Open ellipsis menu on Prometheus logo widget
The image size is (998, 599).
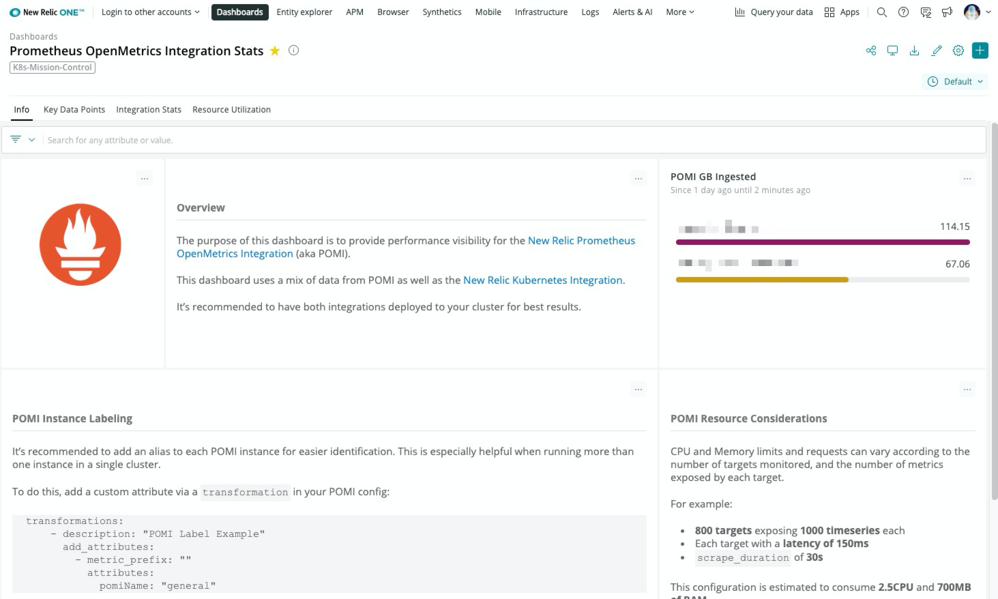(x=145, y=179)
